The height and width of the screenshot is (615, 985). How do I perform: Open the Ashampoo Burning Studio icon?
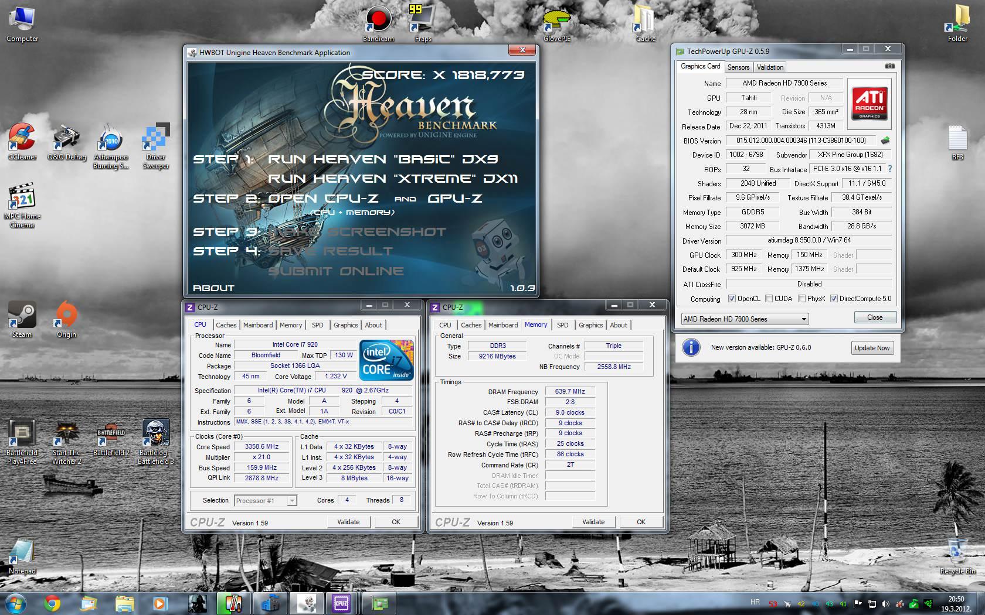111,146
